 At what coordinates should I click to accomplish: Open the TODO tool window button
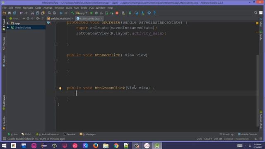coord(26,134)
